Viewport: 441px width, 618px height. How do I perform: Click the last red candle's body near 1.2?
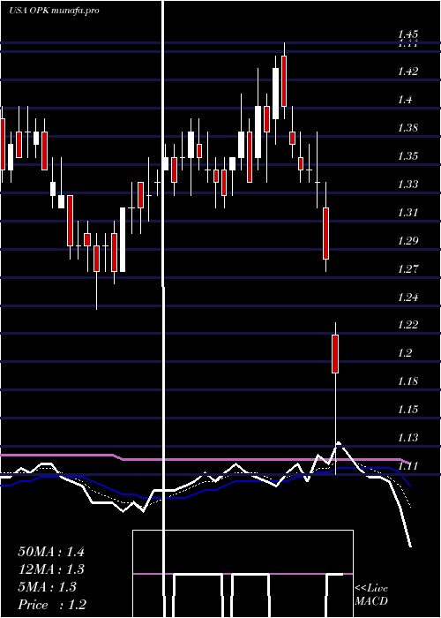[x=335, y=353]
